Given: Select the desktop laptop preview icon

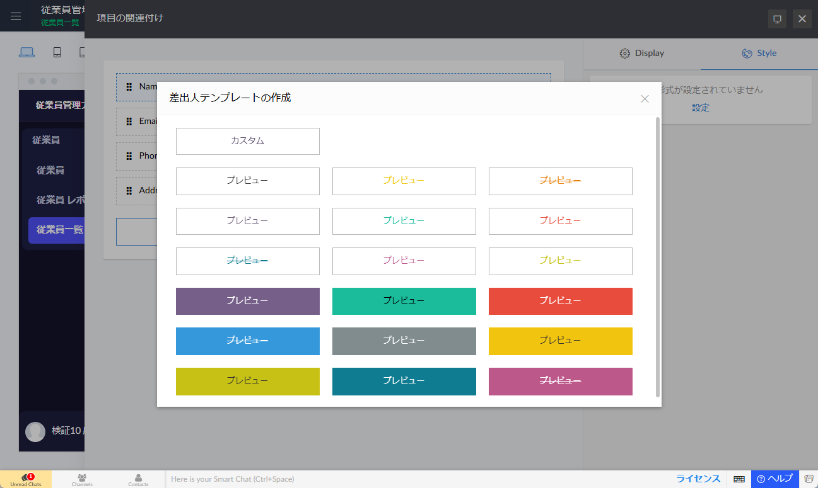Looking at the screenshot, I should [26, 52].
